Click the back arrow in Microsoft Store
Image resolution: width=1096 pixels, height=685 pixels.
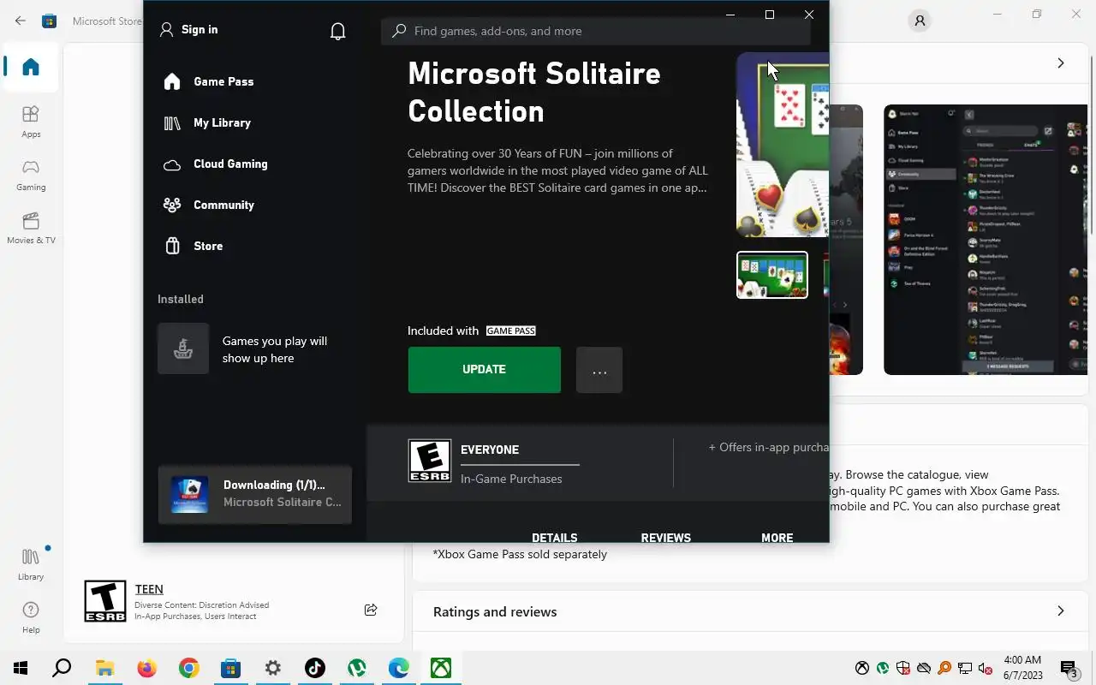(x=21, y=21)
